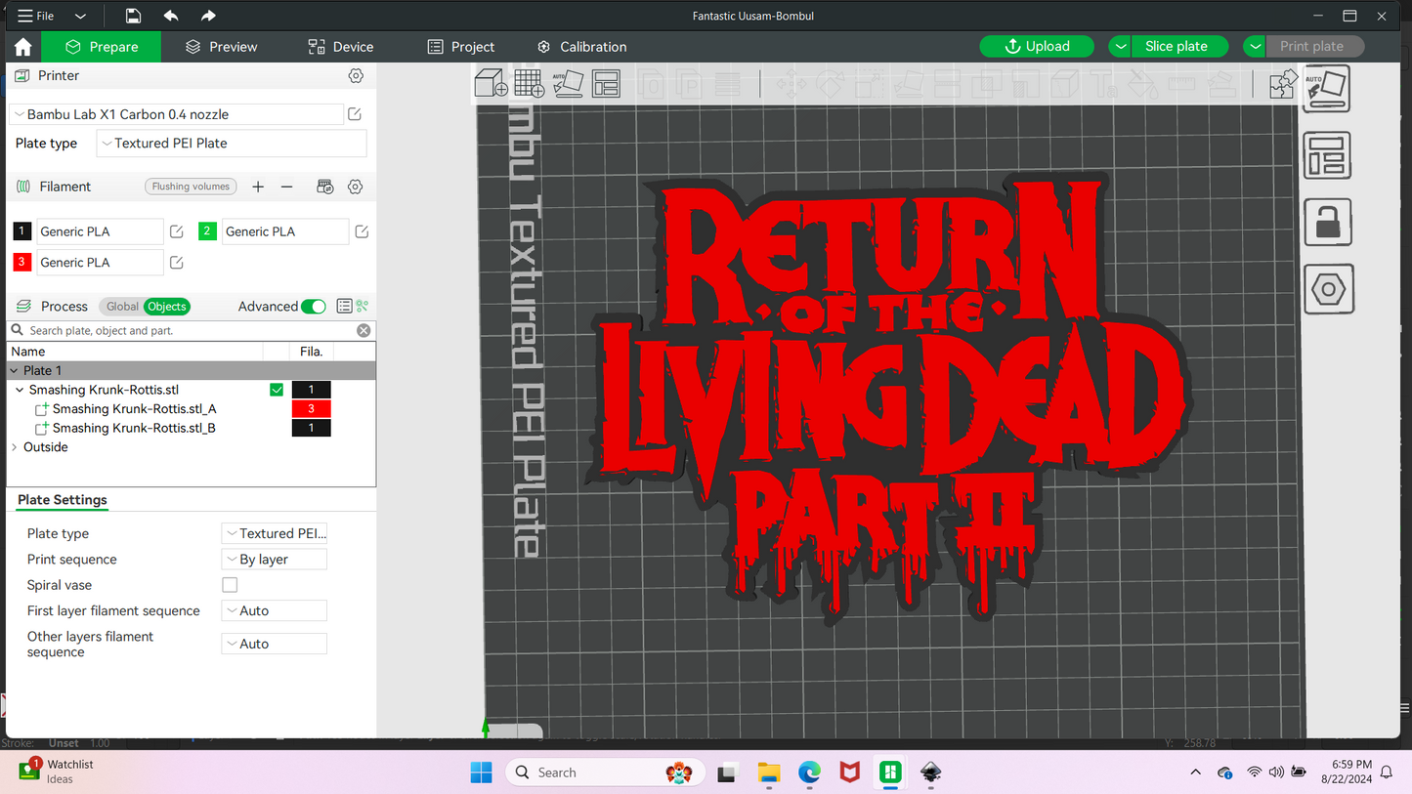Arrange objects on plate from right sidebar

(1327, 156)
